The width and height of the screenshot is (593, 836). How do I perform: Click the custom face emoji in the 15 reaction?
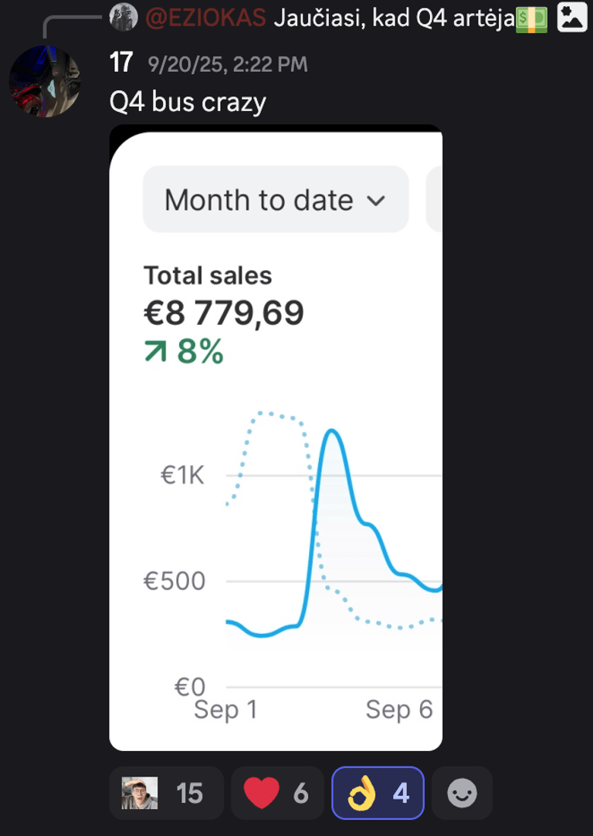(140, 793)
